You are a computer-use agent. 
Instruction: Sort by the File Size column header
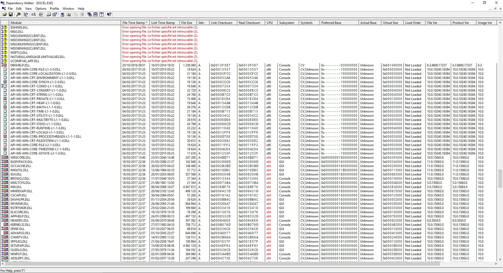click(188, 23)
